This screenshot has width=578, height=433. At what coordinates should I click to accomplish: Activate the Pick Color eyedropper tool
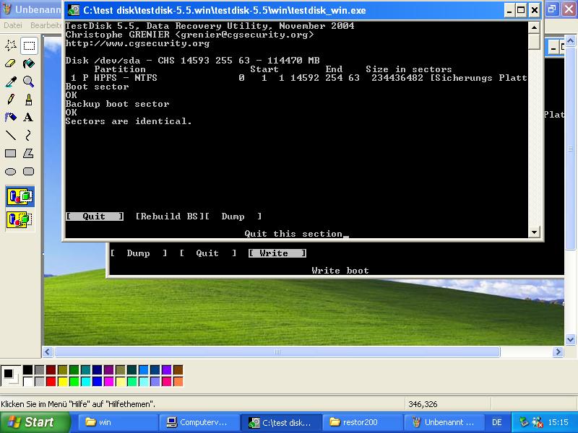click(x=10, y=82)
